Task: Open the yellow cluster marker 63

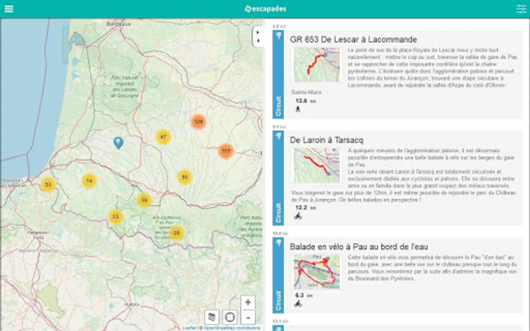Action: 116,216
